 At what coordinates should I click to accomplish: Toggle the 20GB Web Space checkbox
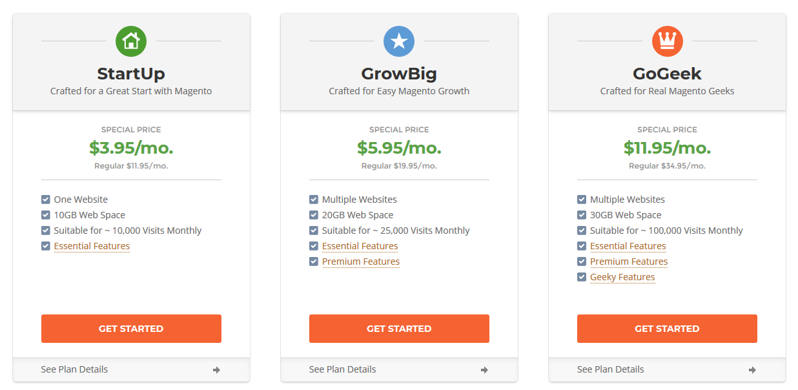tap(314, 215)
